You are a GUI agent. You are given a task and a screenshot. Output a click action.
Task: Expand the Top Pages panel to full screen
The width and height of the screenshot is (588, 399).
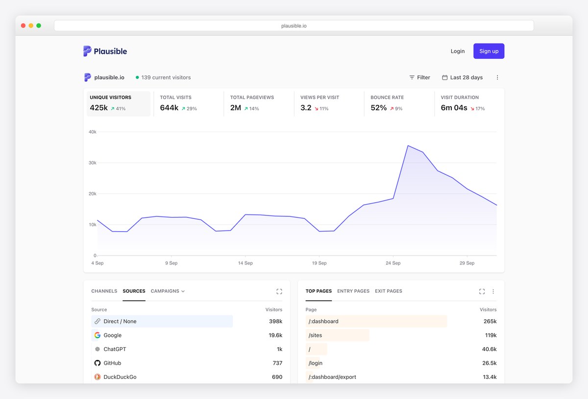[482, 291]
